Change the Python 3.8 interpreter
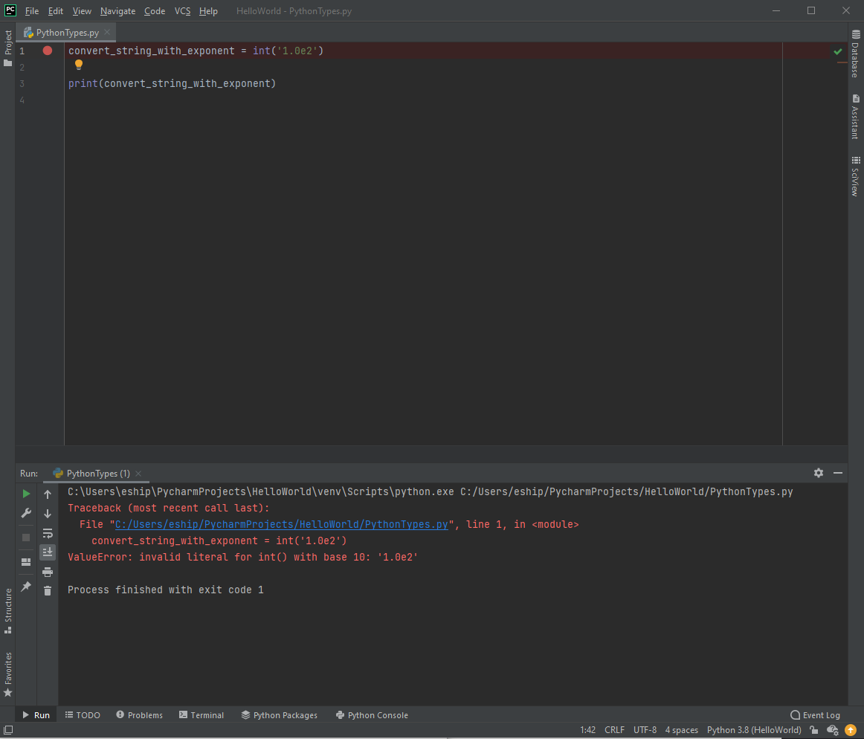 [x=753, y=730]
